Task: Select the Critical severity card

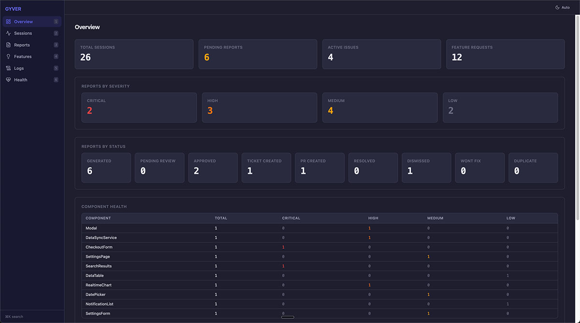Action: coord(139,108)
